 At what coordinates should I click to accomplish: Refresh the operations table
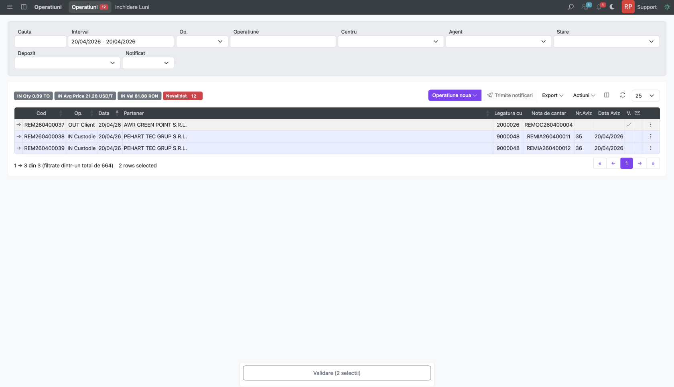tap(623, 95)
